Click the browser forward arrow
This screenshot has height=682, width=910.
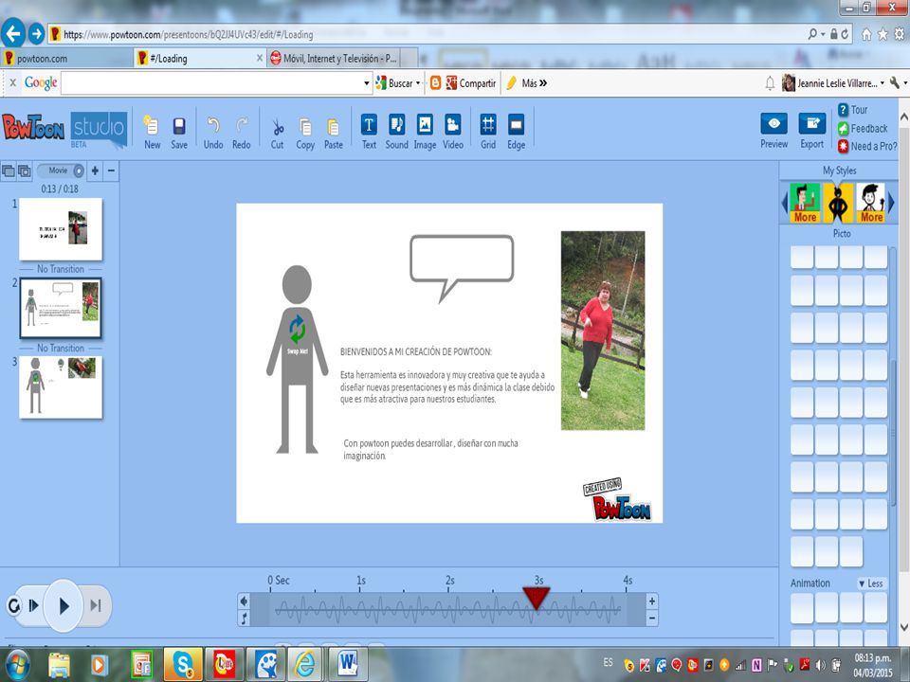[x=36, y=34]
